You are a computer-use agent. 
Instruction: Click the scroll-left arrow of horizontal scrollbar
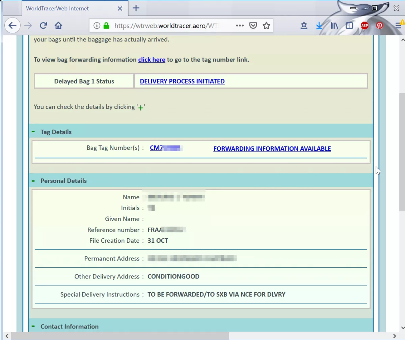point(7,336)
